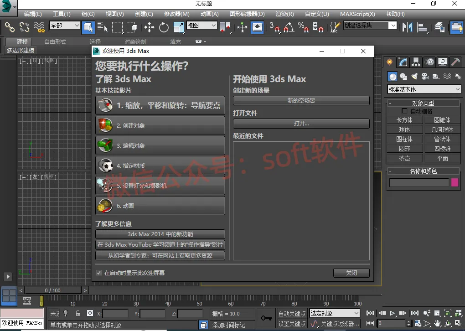Select the Geometry category icon

(x=393, y=77)
